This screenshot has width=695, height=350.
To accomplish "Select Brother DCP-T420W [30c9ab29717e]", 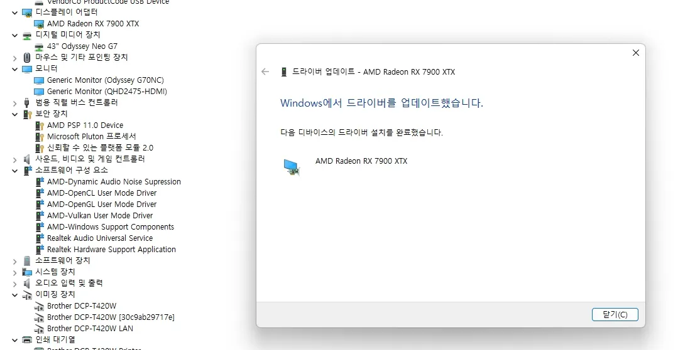I will pos(111,317).
